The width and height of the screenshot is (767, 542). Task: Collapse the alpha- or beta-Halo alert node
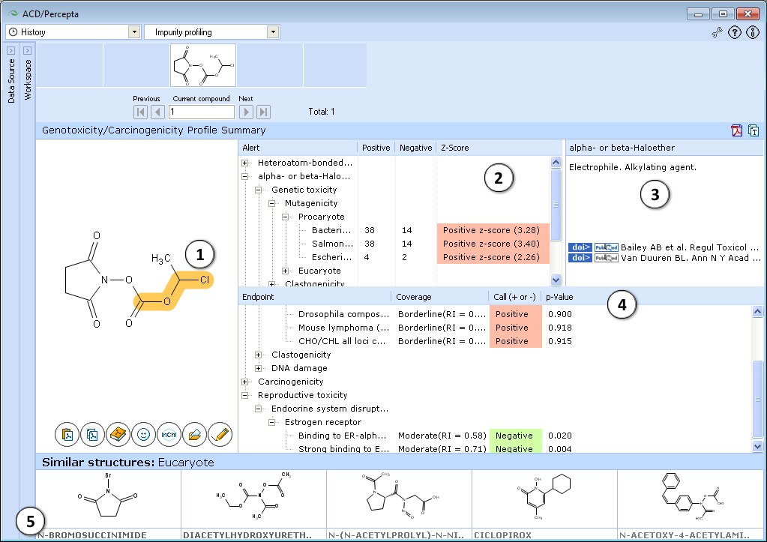pyautogui.click(x=245, y=177)
